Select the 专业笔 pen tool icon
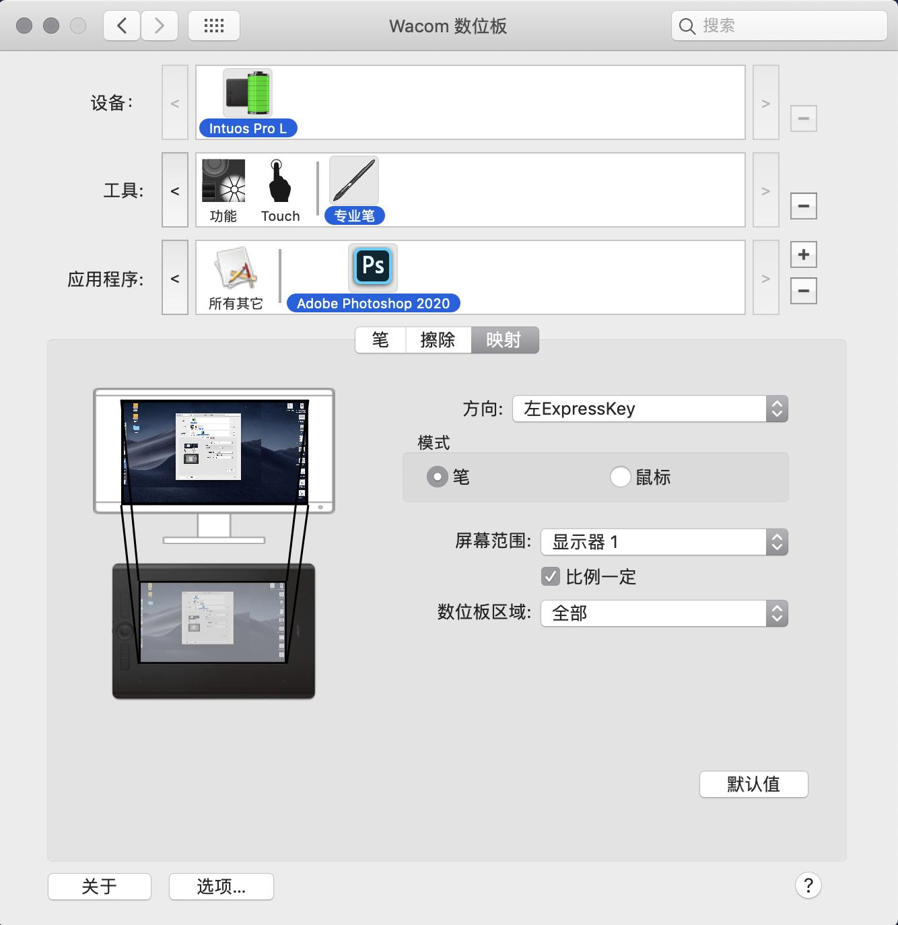This screenshot has height=925, width=898. tap(353, 180)
